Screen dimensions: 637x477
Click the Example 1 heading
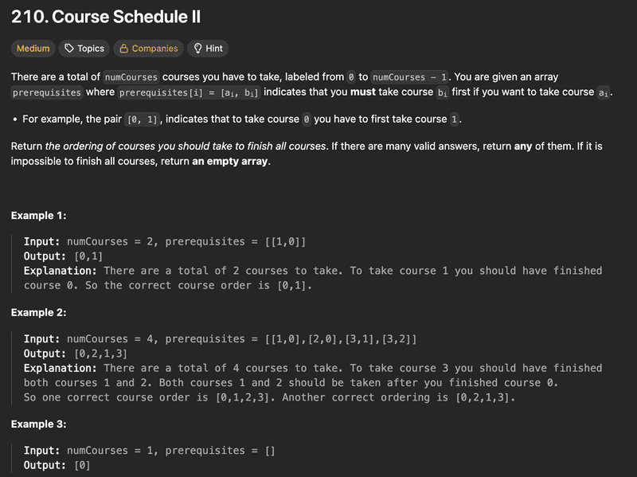tap(38, 216)
